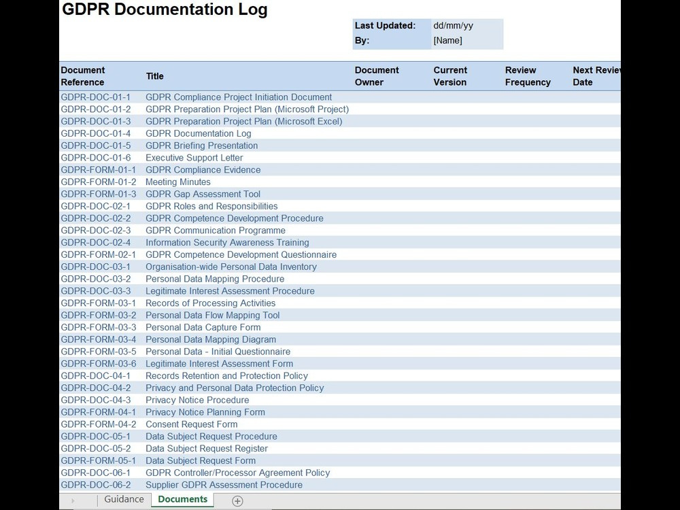Select Data Subject Request Procedure title
Image resolution: width=680 pixels, height=510 pixels.
[x=211, y=437]
